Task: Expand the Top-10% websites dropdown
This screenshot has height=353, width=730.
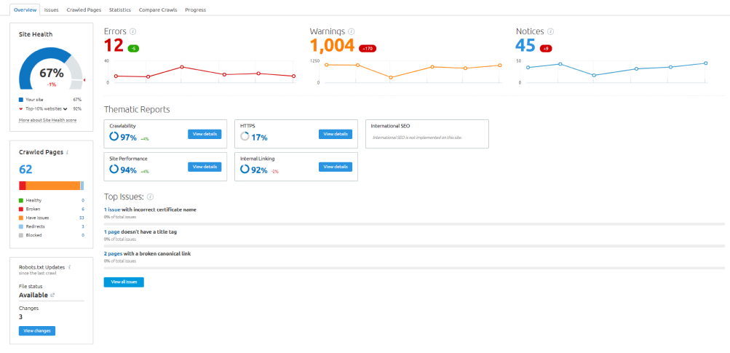Action: tap(65, 108)
